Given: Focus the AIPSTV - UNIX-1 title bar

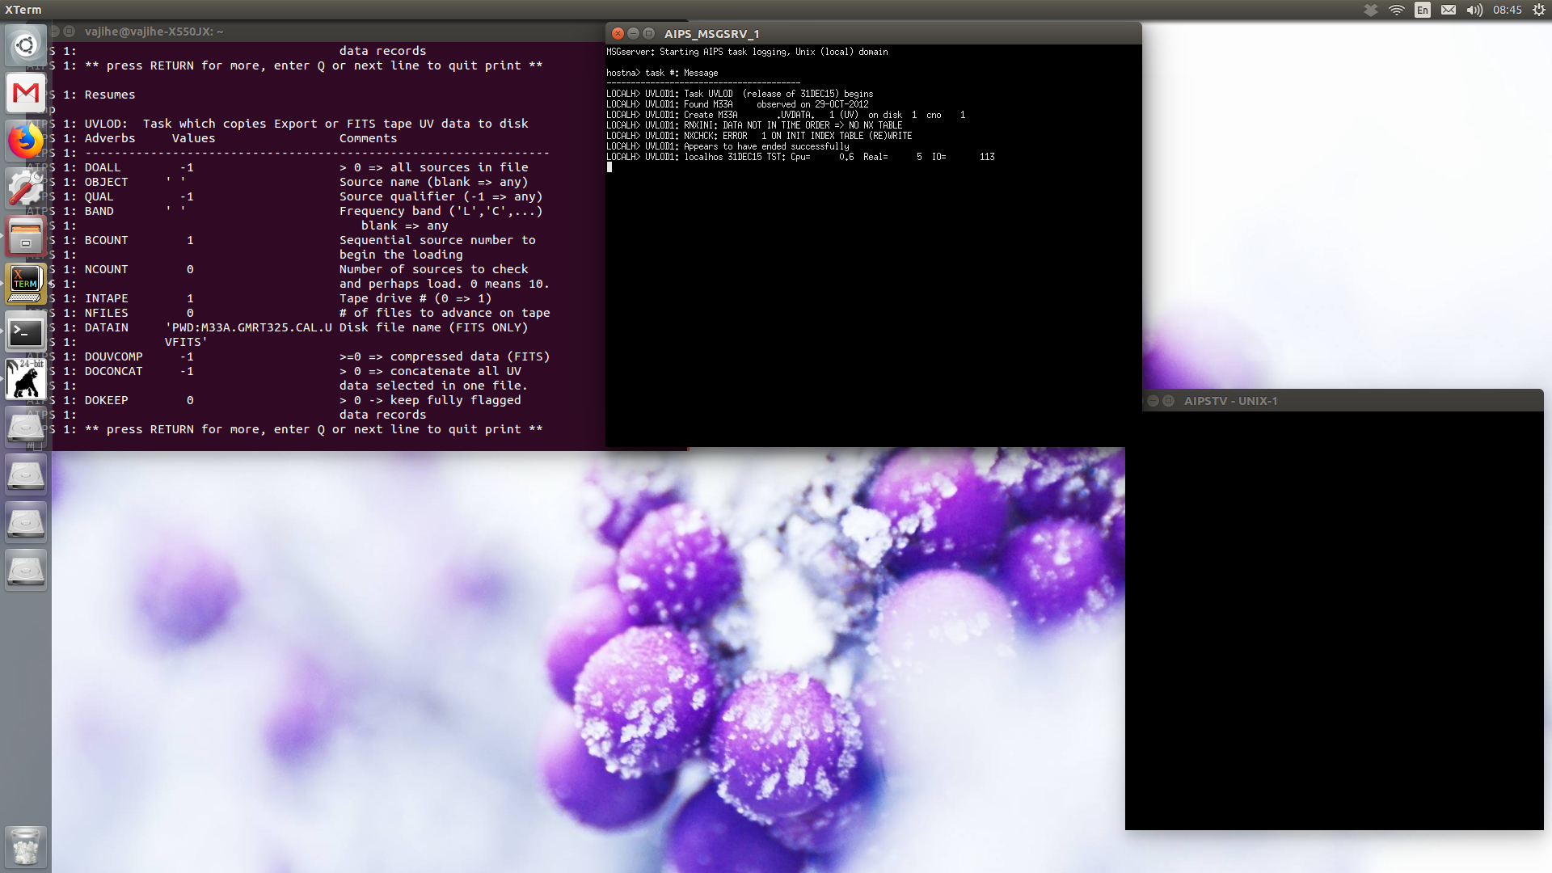Looking at the screenshot, I should click(1334, 401).
